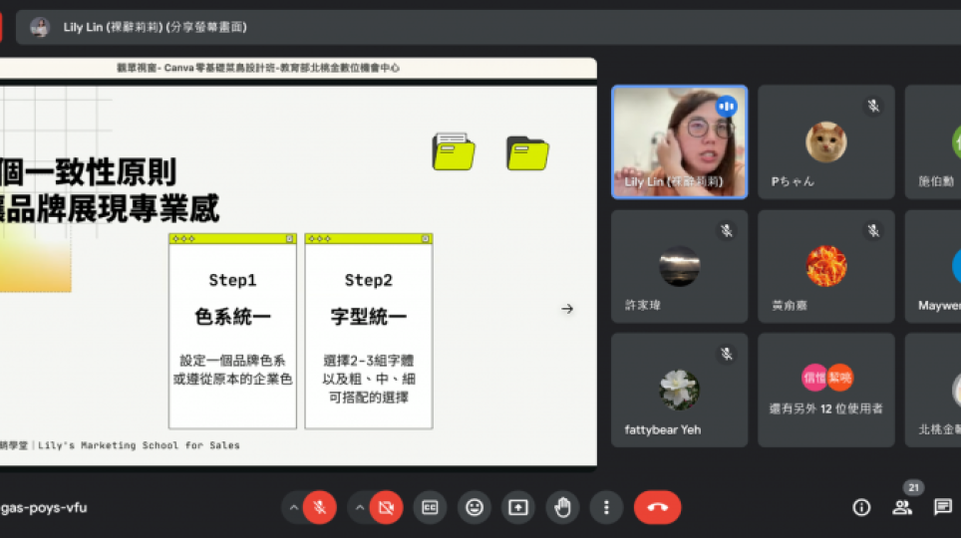This screenshot has height=538, width=961.
Task: Expand the video settings chevron
Action: [359, 507]
